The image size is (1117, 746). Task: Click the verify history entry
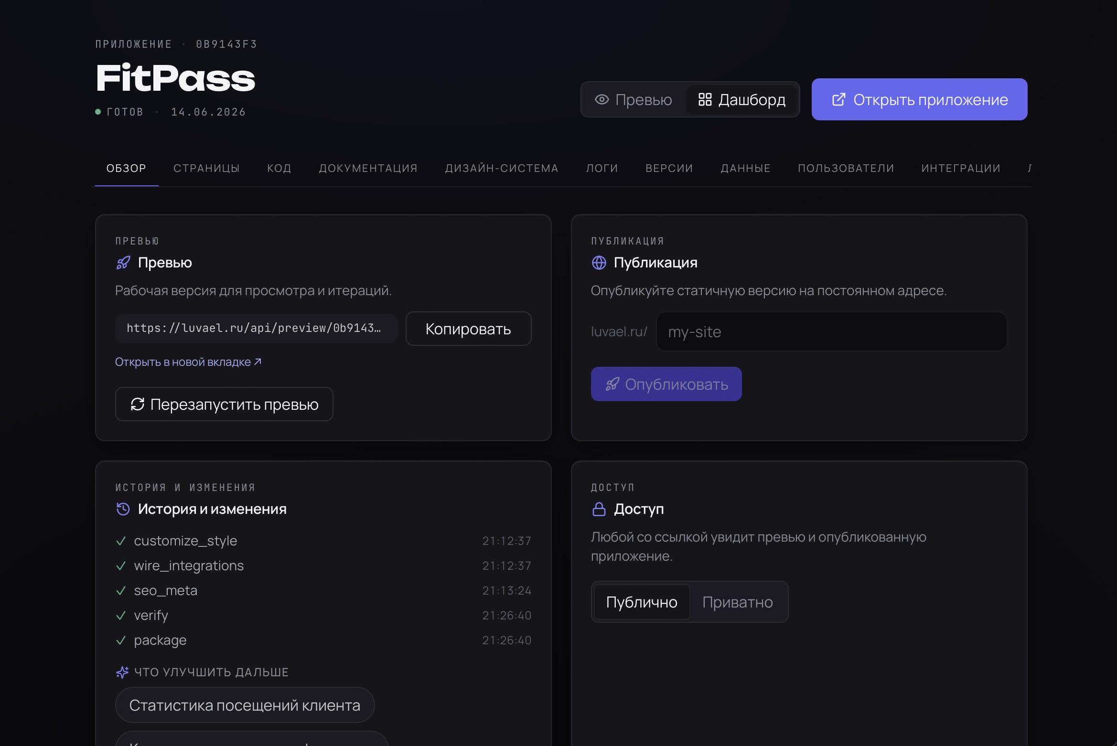click(323, 615)
